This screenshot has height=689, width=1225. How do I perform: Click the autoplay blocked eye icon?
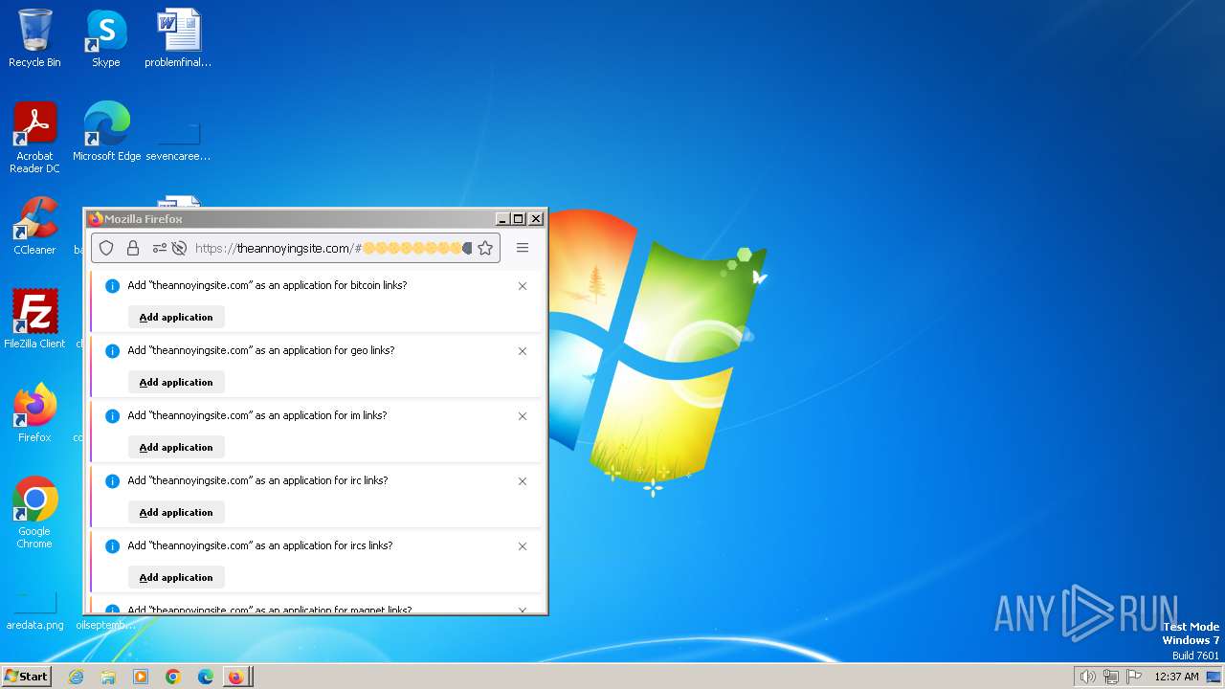click(178, 248)
